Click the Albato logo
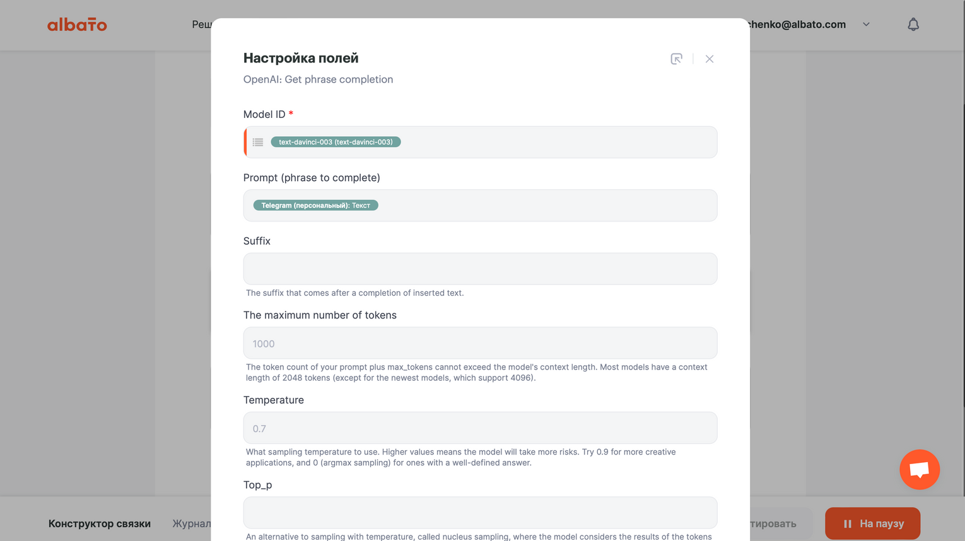The image size is (965, 541). 77,25
